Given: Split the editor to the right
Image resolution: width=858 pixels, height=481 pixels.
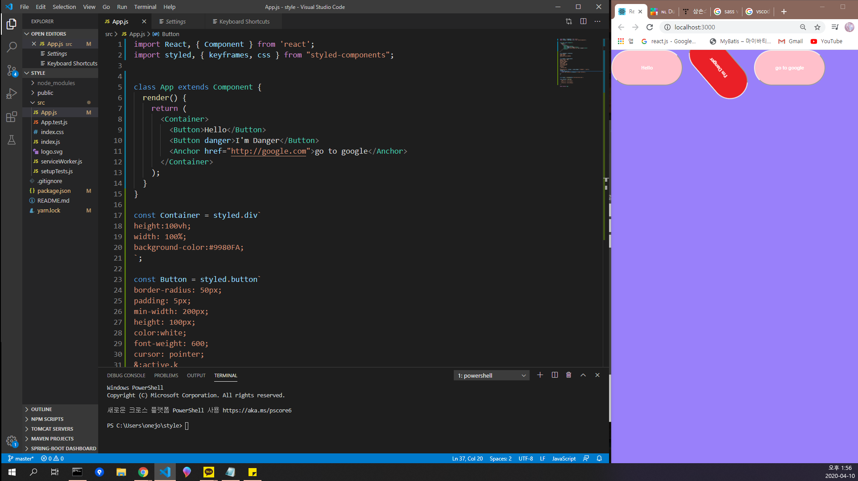Looking at the screenshot, I should tap(583, 21).
